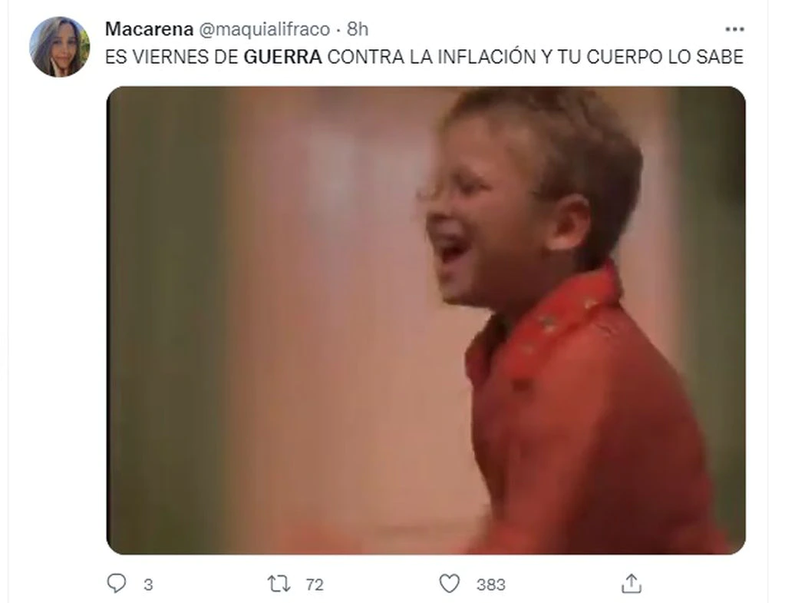Click the reply count 3
This screenshot has width=785, height=603.
tap(148, 585)
